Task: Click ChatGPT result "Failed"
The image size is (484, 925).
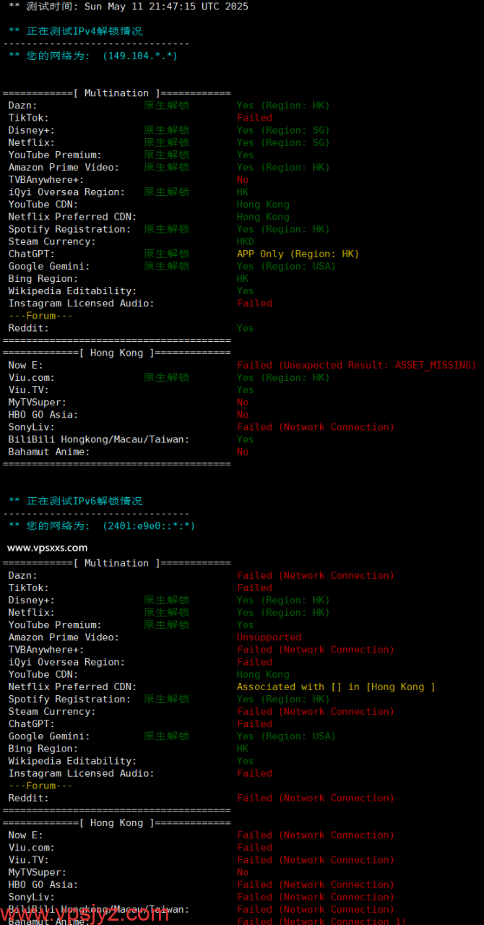Action: 254,723
